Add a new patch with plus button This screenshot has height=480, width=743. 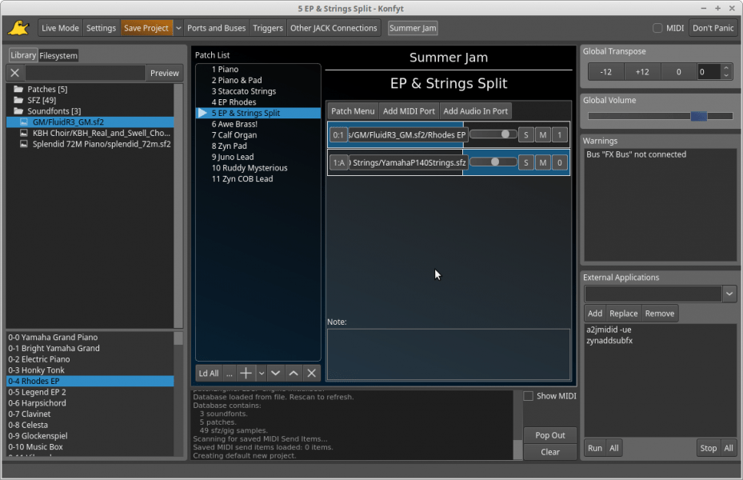[246, 374]
